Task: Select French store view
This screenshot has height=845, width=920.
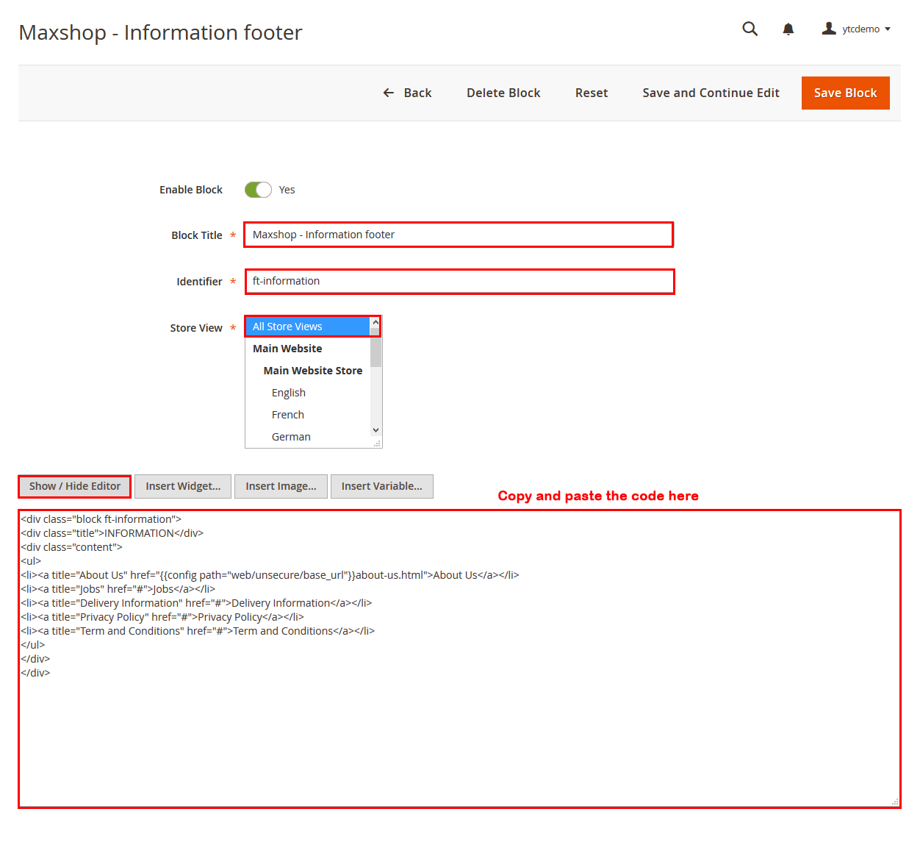Action: [308, 415]
